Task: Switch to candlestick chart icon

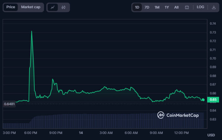Action: tap(63, 7)
